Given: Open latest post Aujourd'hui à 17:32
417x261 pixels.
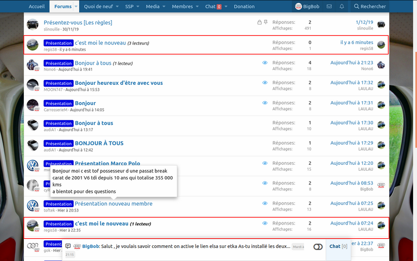Looking at the screenshot, I should point(352,83).
